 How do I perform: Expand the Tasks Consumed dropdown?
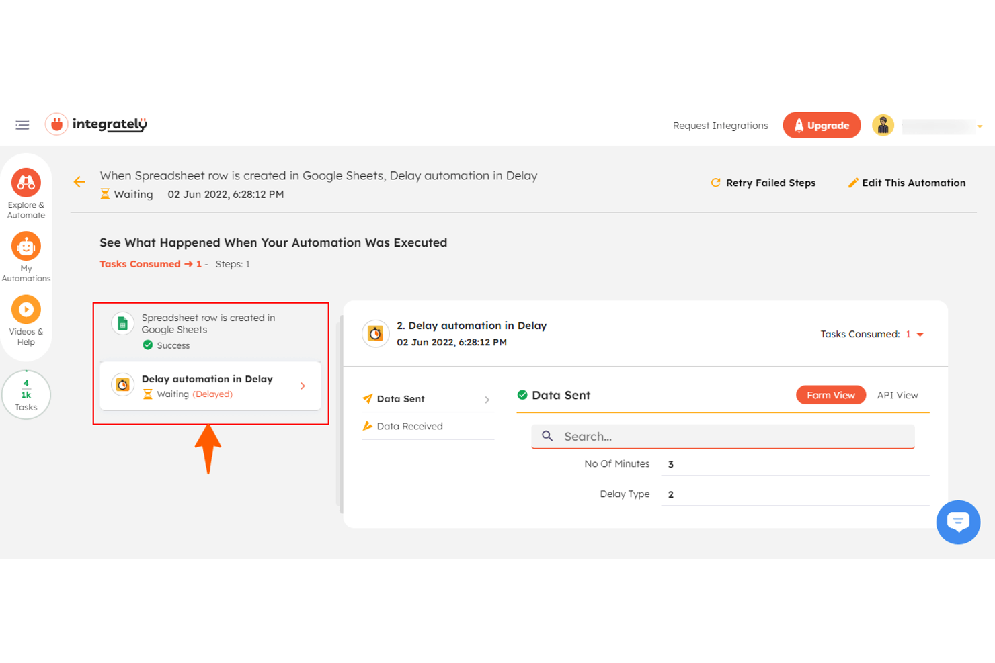point(920,334)
